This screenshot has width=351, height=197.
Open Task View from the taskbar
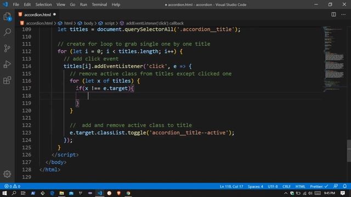(x=23, y=193)
